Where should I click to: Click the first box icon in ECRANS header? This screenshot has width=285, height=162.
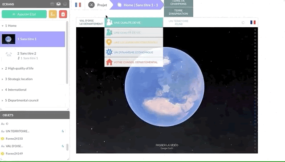(x=52, y=4)
